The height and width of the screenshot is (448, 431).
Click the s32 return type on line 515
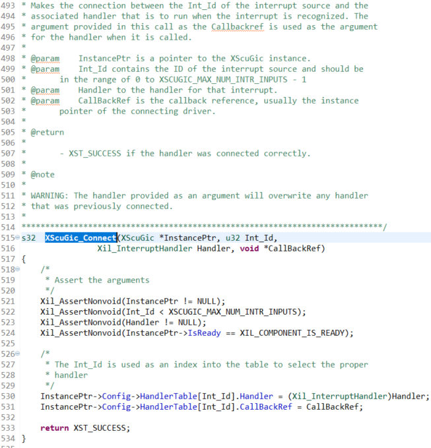(28, 238)
